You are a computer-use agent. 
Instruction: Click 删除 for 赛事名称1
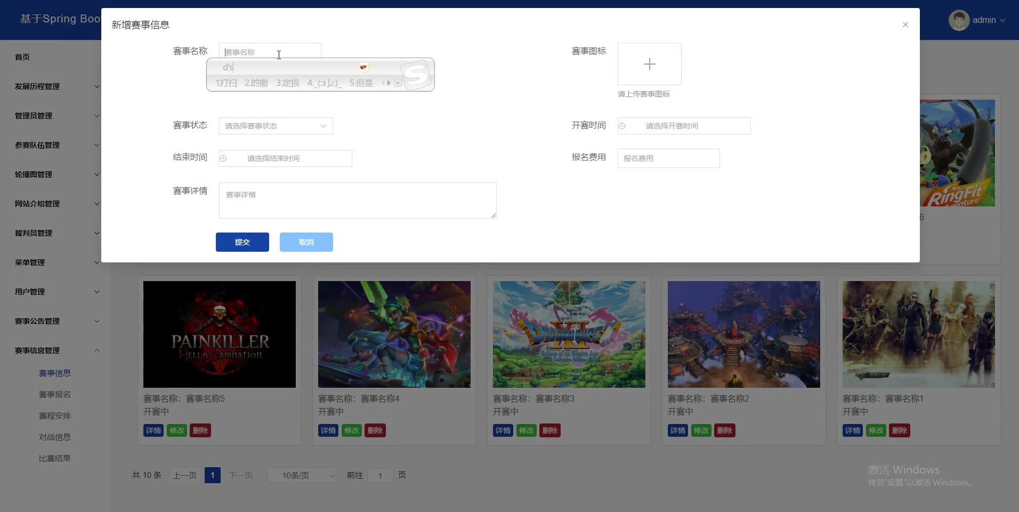900,430
